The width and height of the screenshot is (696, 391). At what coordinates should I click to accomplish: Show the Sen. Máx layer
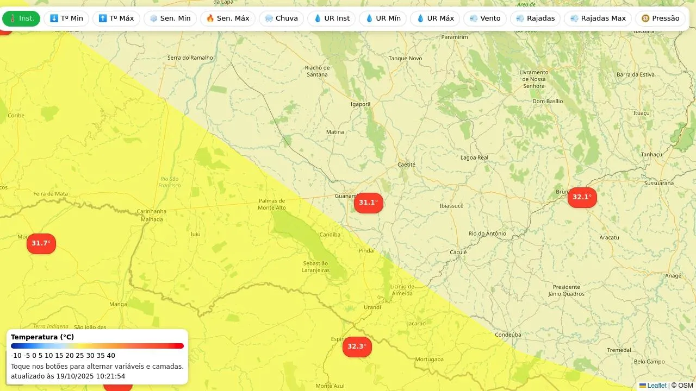point(228,18)
